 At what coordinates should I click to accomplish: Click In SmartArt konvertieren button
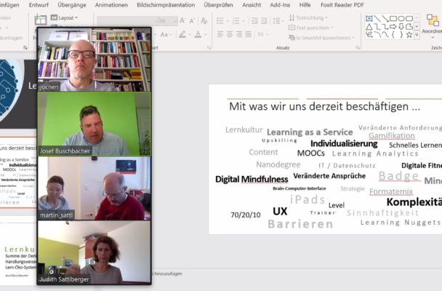pyautogui.click(x=322, y=37)
